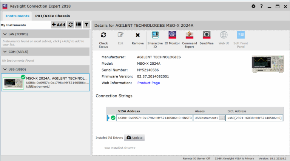
Task: Rescan My Instruments with refresh icon
Action: click(x=71, y=25)
